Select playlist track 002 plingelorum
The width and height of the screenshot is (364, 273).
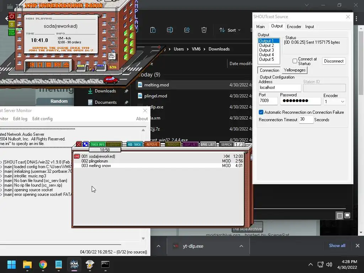coord(158,161)
